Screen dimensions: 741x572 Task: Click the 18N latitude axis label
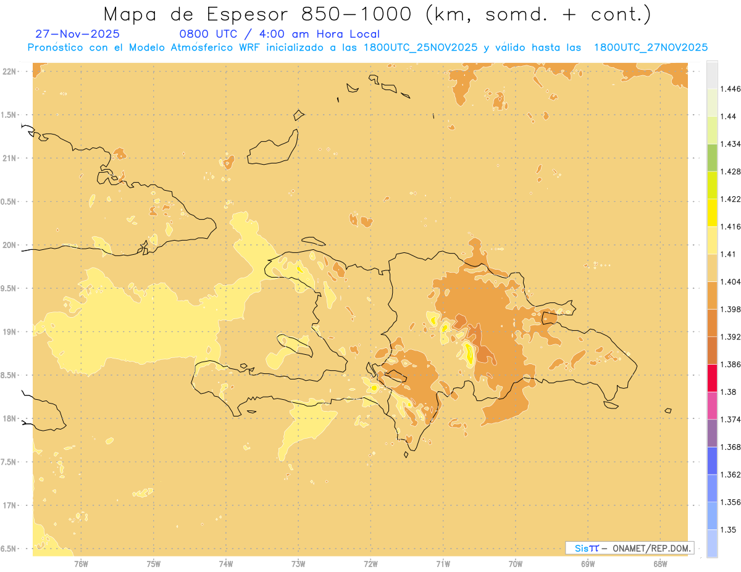tap(9, 418)
